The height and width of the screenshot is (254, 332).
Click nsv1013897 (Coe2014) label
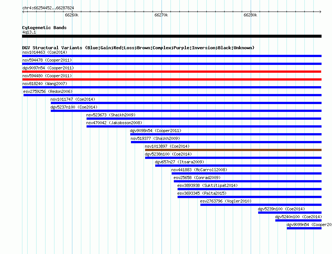[167, 146]
